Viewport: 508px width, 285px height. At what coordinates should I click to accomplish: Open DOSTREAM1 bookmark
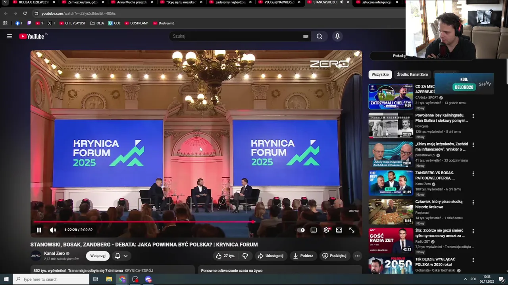tap(137, 23)
